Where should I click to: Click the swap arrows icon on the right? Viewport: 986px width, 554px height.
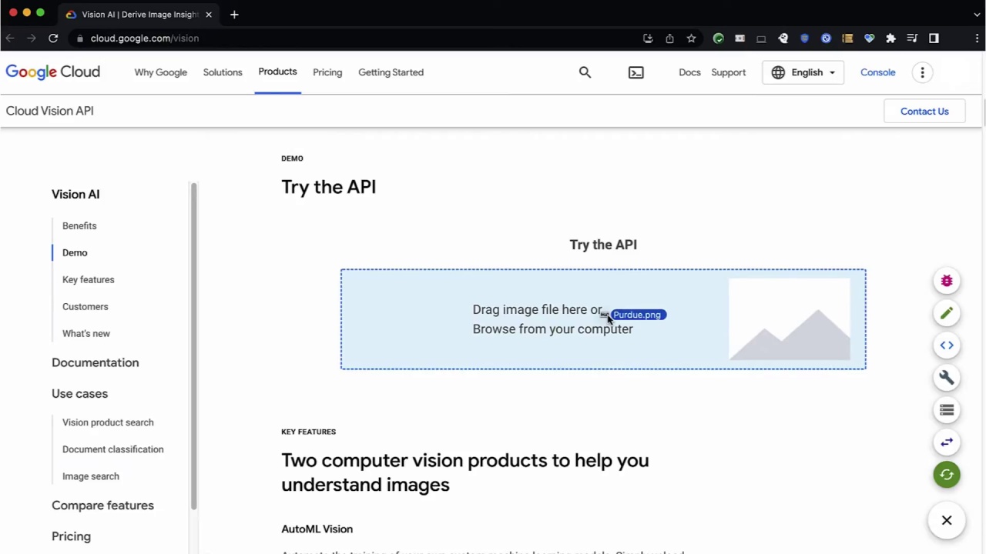[x=947, y=442]
